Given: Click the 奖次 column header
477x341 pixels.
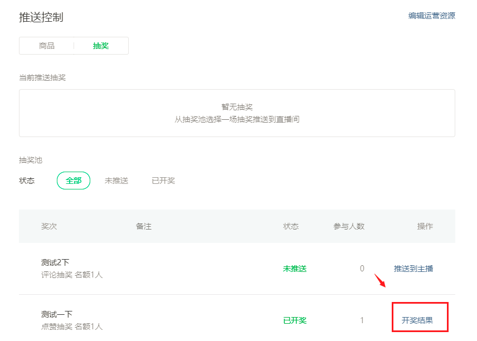Looking at the screenshot, I should tap(49, 226).
